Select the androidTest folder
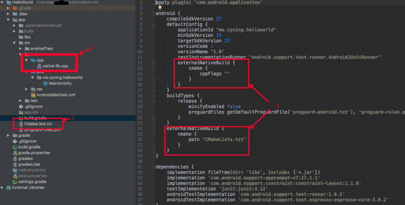The image size is (405, 205). 42,49
